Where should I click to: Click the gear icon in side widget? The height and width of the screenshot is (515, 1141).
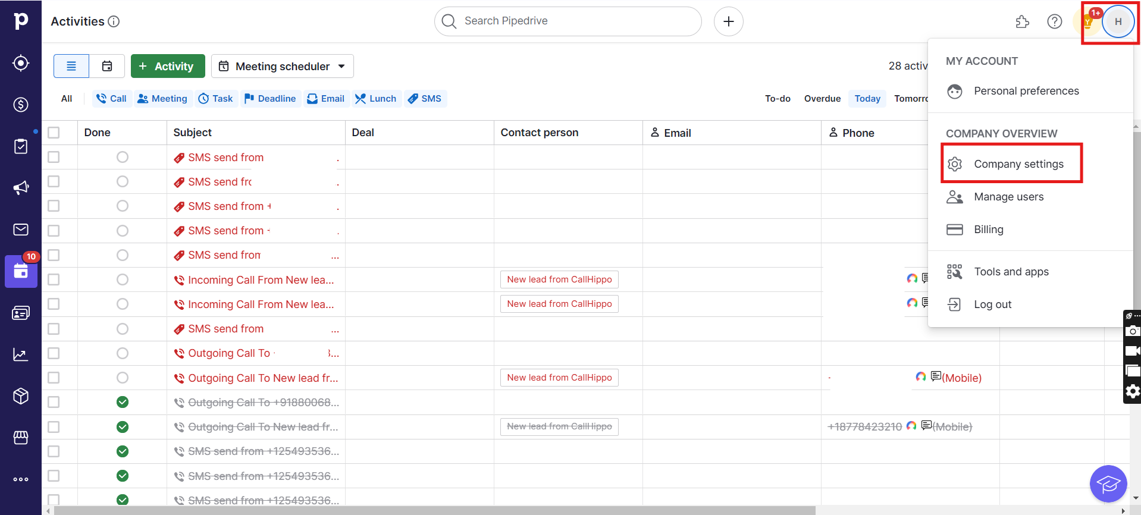(1133, 391)
